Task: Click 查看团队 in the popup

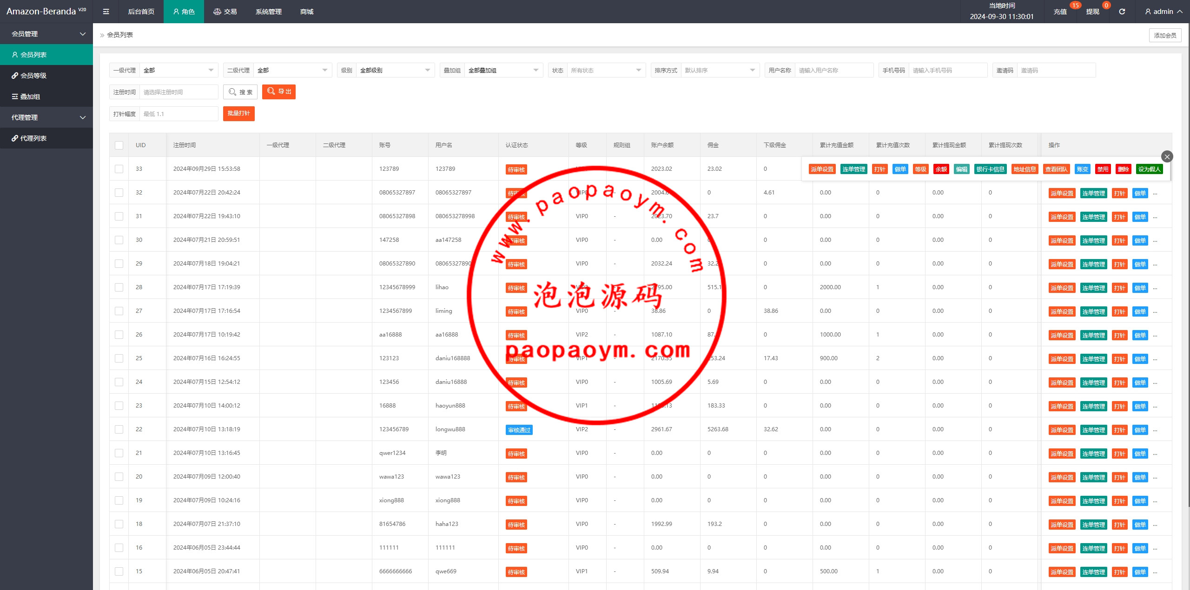Action: tap(1056, 169)
